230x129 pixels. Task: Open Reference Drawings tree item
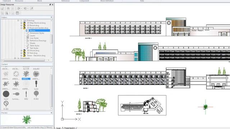(38, 40)
